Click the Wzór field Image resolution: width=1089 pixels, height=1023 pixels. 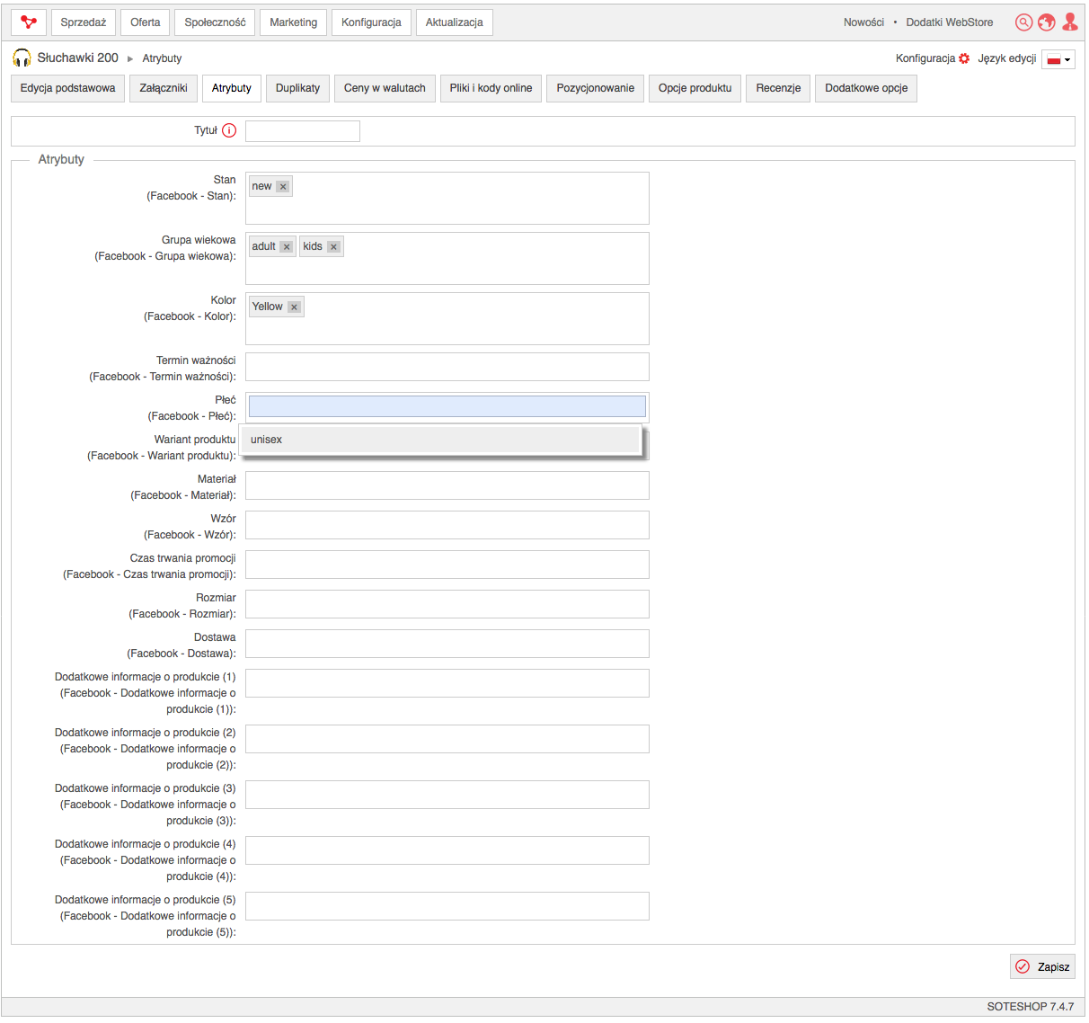click(x=447, y=525)
